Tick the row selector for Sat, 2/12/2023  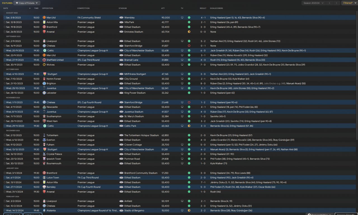coord(5,135)
